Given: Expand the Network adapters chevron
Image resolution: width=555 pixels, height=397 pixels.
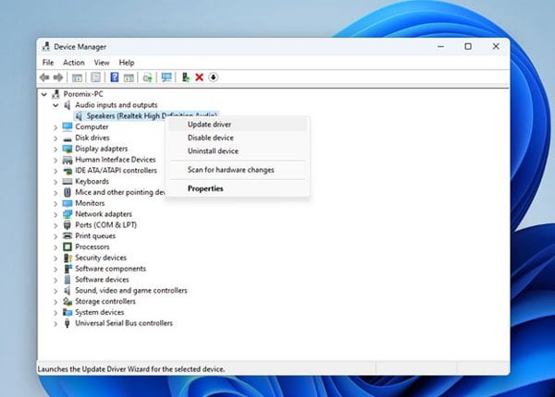Looking at the screenshot, I should pyautogui.click(x=55, y=214).
